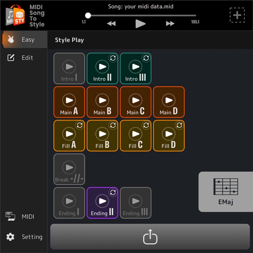
Task: Open Setting from the sidebar
Action: pos(24,237)
